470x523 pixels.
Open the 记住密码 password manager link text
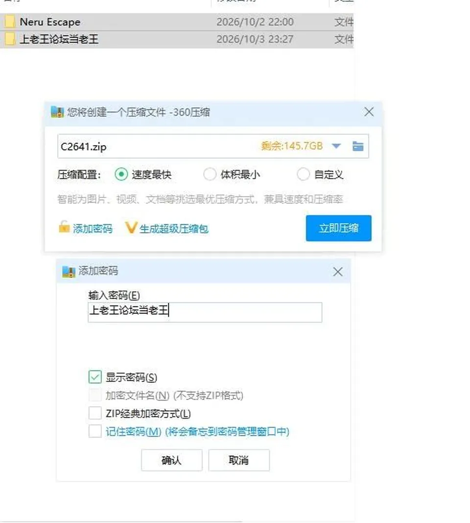(x=197, y=432)
